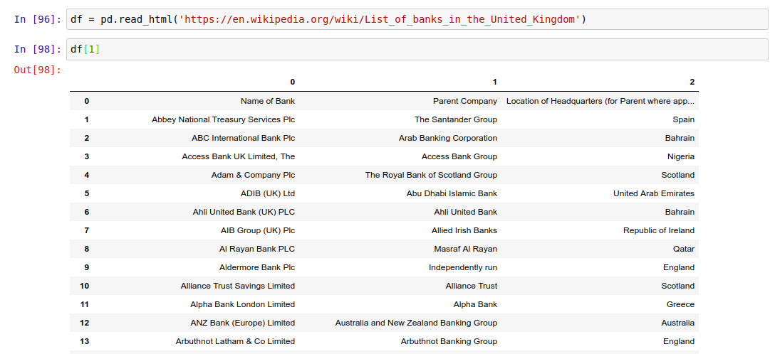Click the 'Greece' cell
Screen dimensions: 775x354
click(x=680, y=304)
